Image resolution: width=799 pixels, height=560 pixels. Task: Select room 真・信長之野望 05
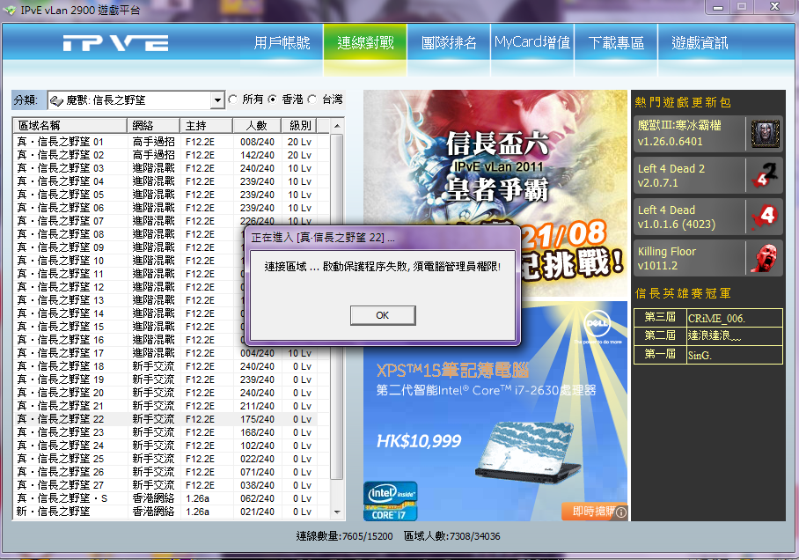pos(165,195)
